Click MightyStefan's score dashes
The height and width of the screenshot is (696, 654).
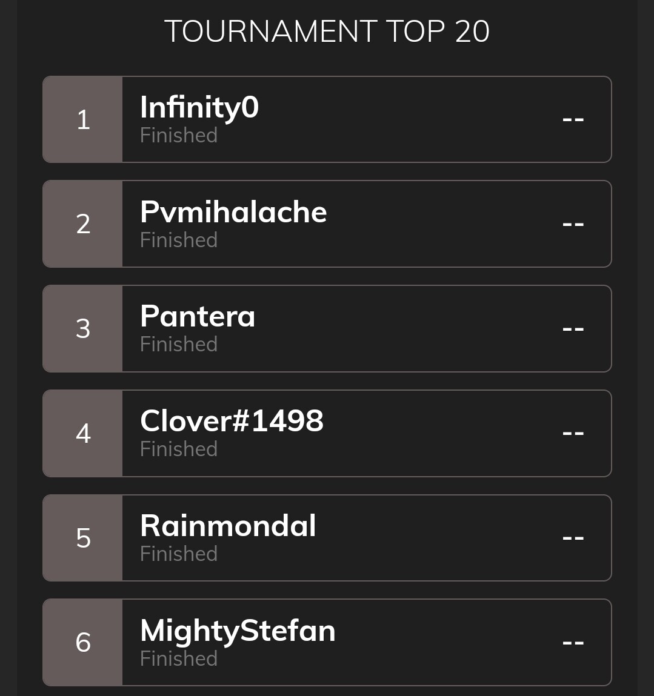(x=573, y=643)
